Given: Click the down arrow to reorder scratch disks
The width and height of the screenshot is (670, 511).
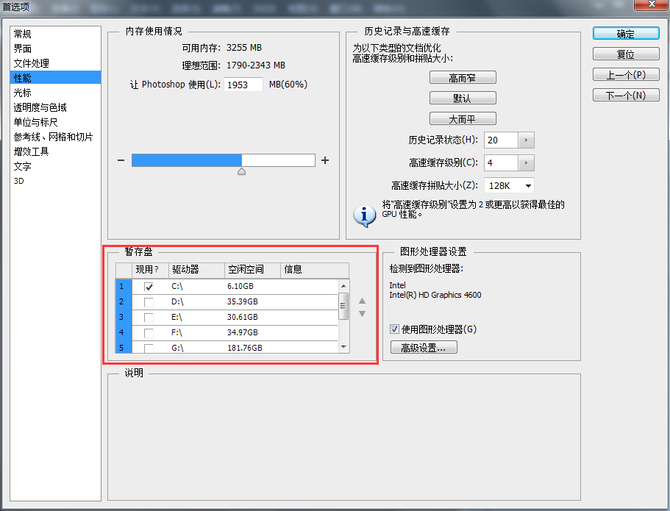Looking at the screenshot, I should (360, 313).
